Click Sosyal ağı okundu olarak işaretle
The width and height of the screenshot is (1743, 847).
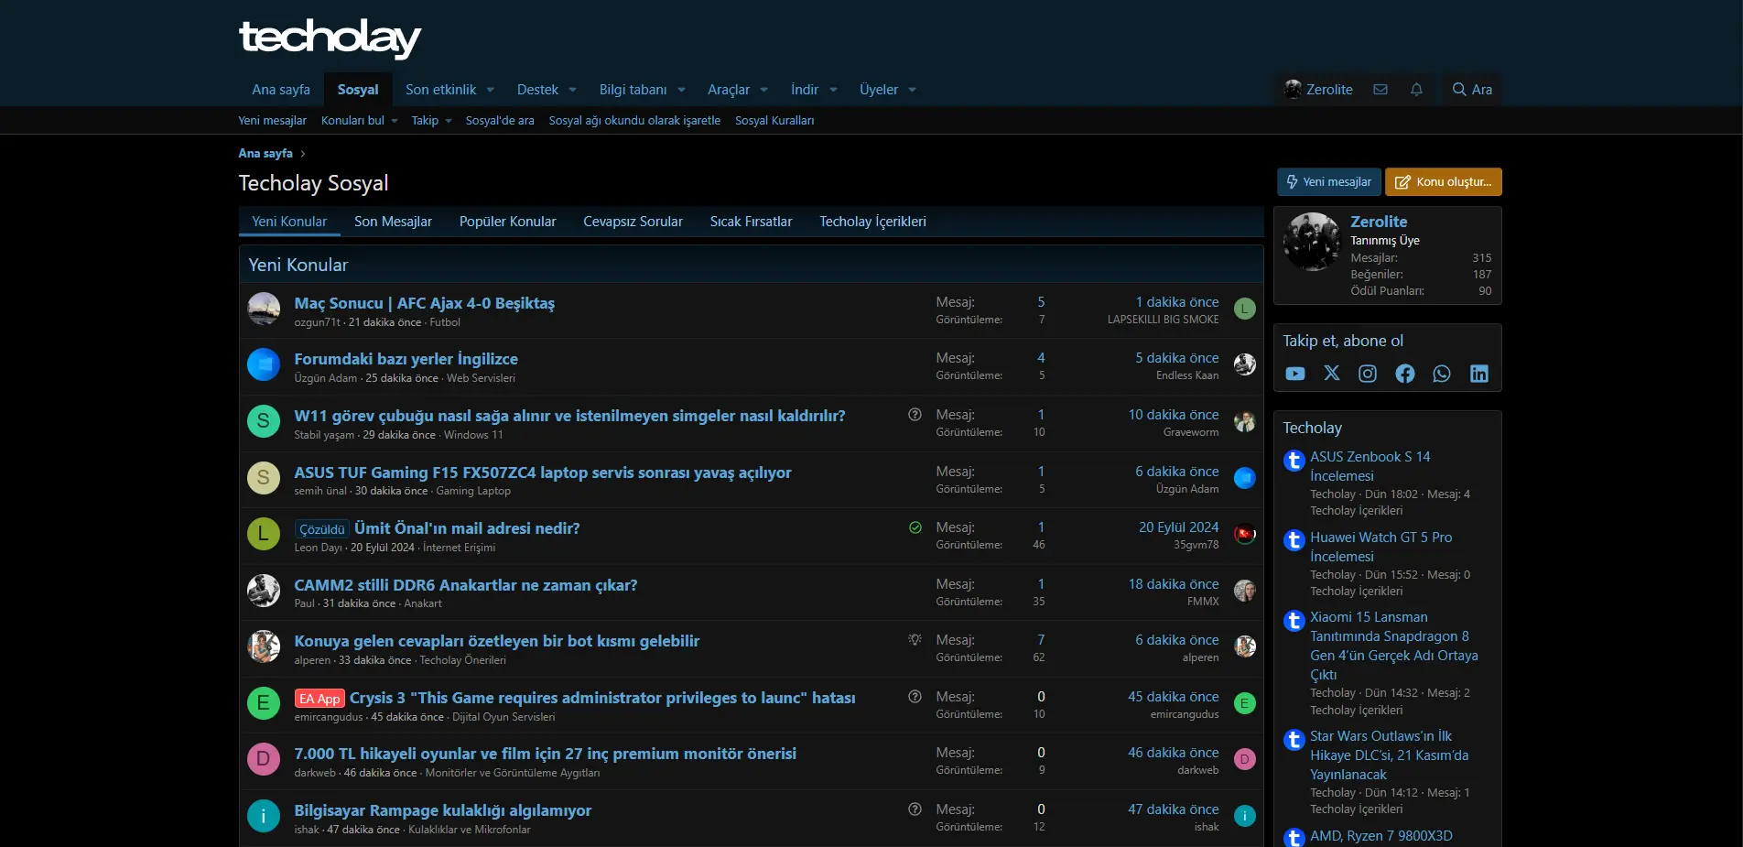point(634,121)
